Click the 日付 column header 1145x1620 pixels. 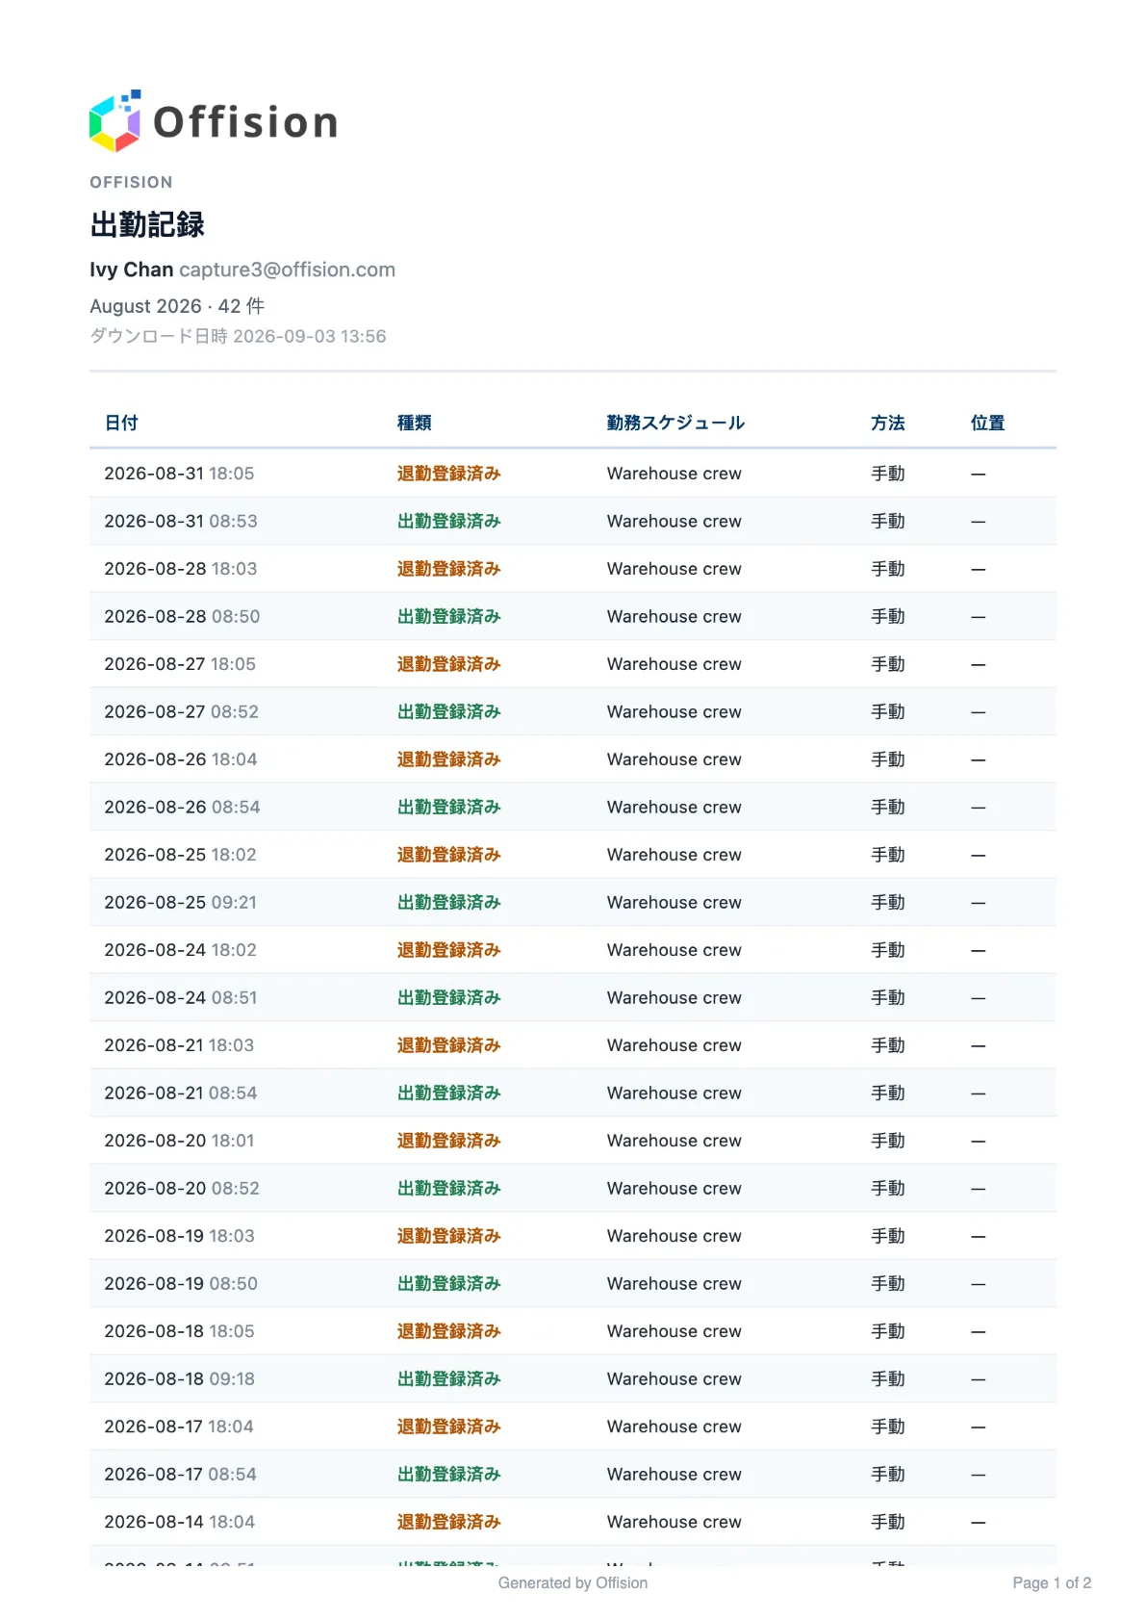pyautogui.click(x=121, y=423)
